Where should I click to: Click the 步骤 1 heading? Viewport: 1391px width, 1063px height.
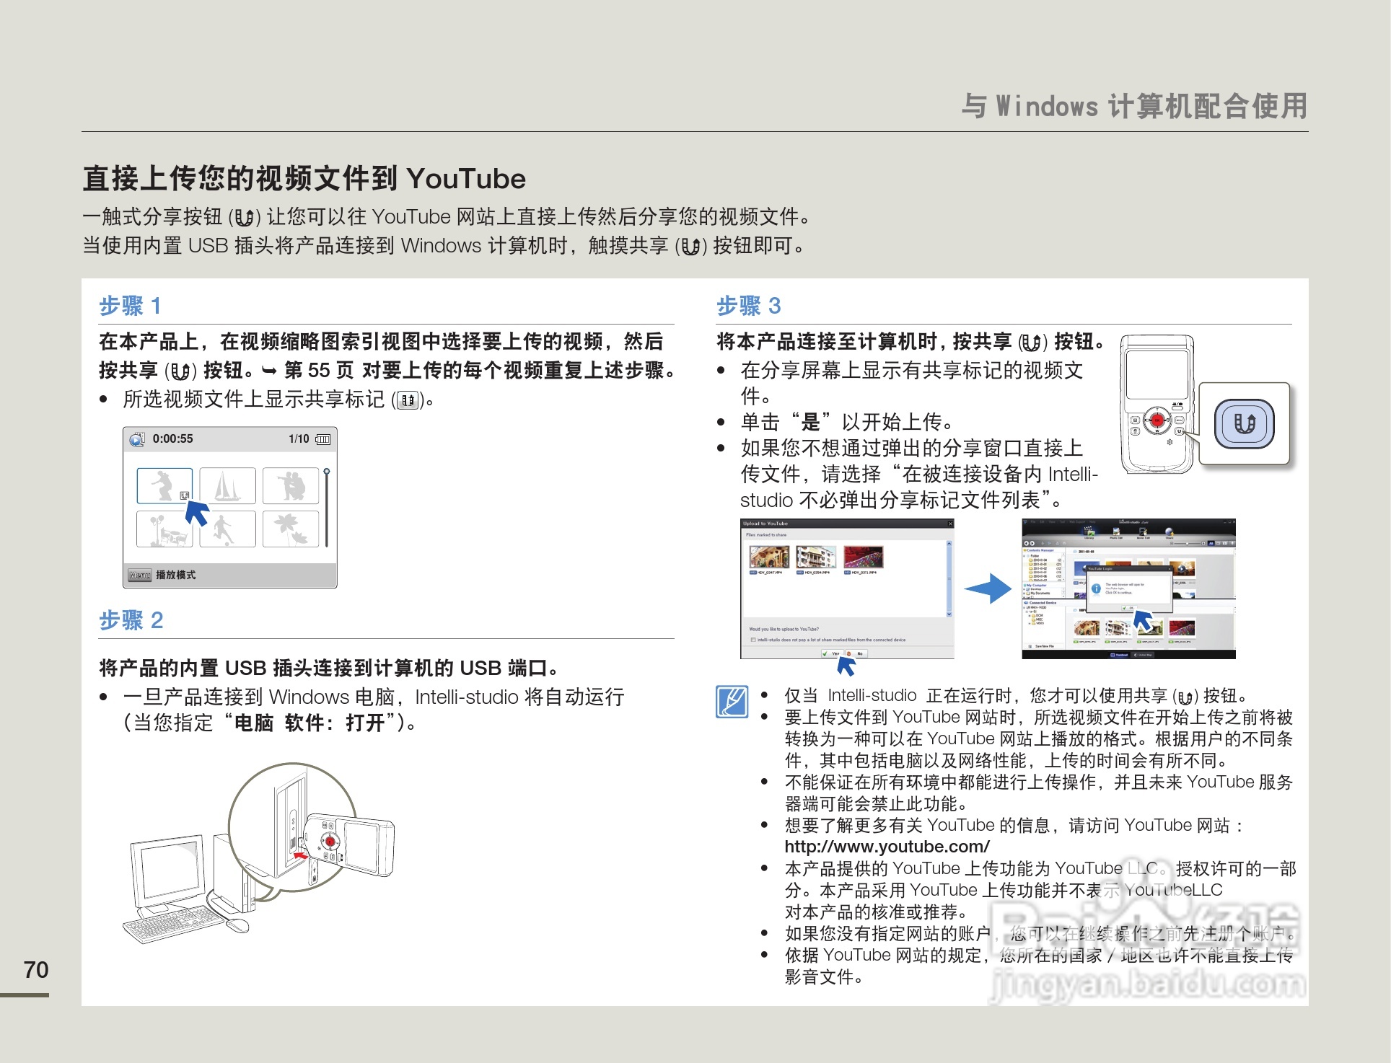[130, 306]
